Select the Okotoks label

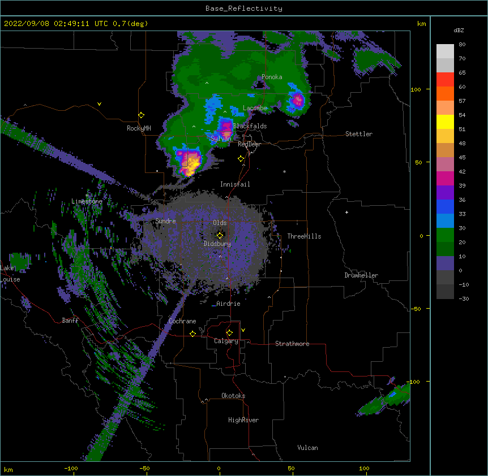click(233, 396)
